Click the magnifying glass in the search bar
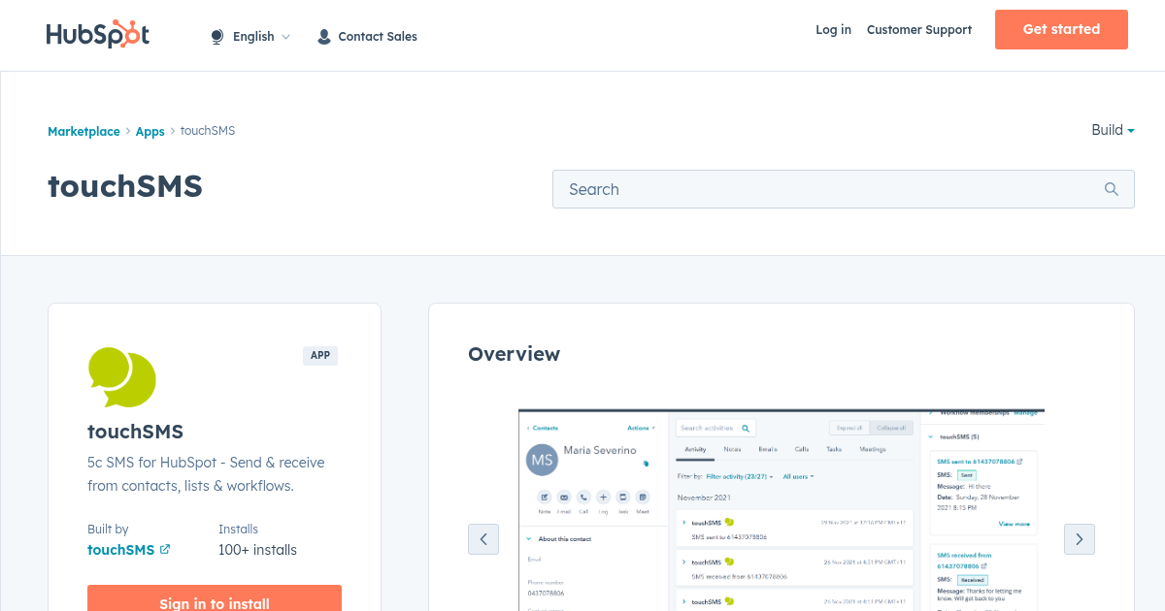 pyautogui.click(x=1111, y=189)
